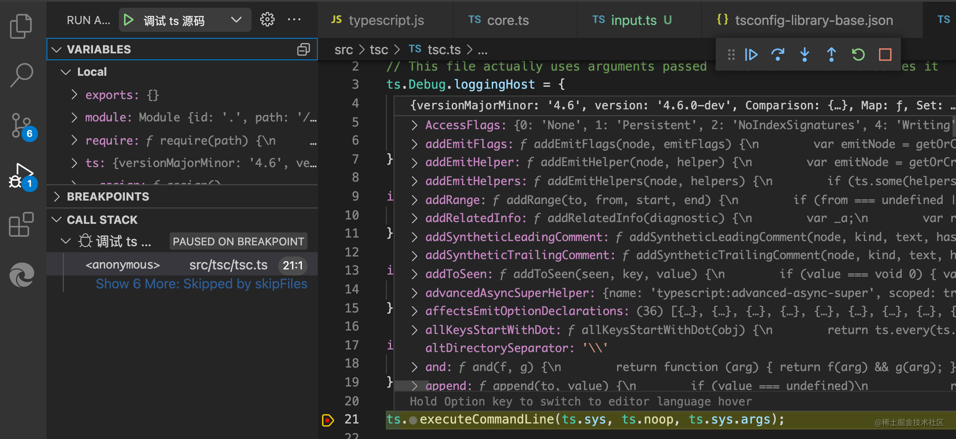The height and width of the screenshot is (439, 956).
Task: Expand addRelatedInfo in the hover popup
Action: tap(414, 218)
